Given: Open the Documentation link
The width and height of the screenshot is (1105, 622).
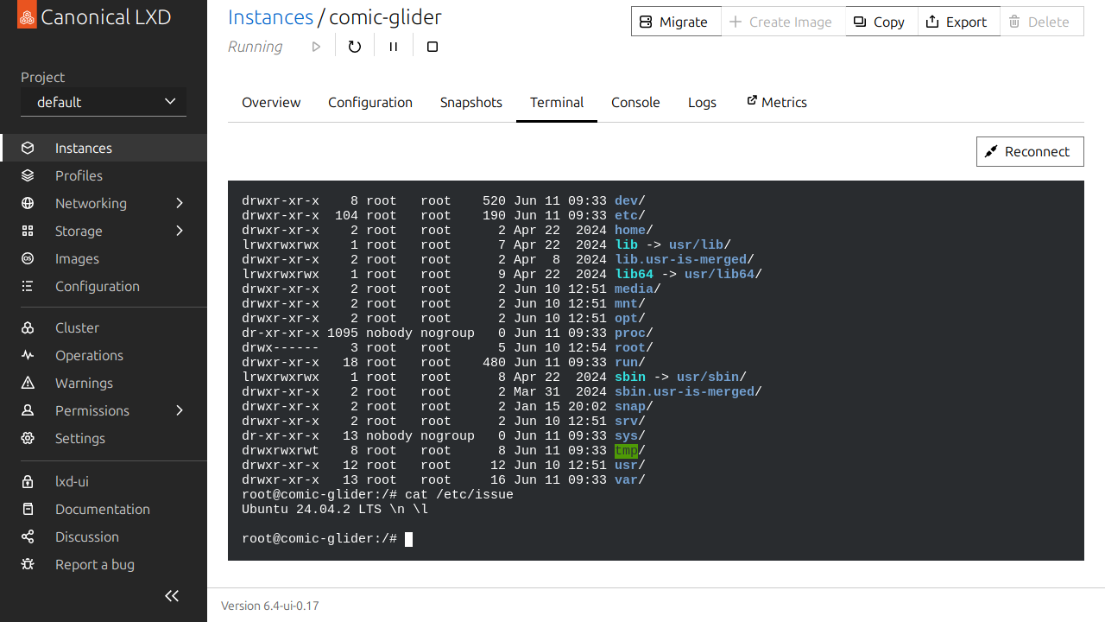Looking at the screenshot, I should tap(104, 509).
